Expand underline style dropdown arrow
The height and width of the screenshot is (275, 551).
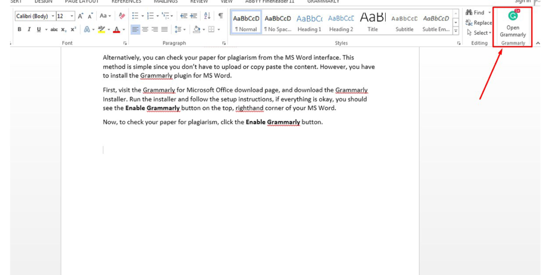coord(46,30)
